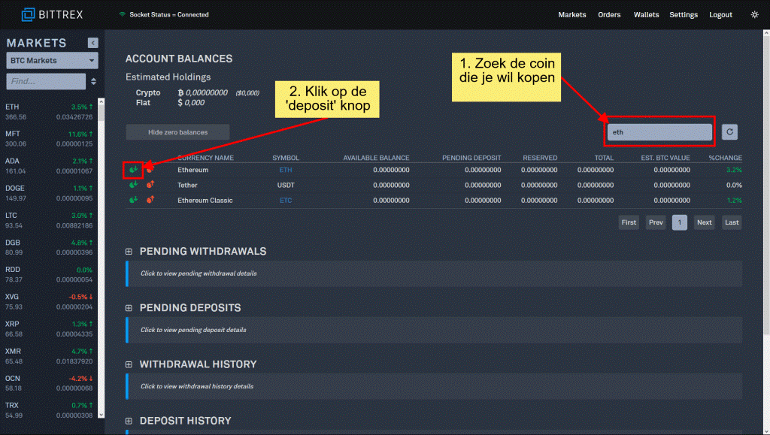Sort by the Currency Name column

(x=205, y=158)
